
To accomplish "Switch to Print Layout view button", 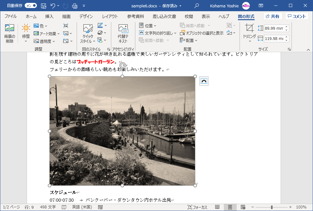I will pos(230,207).
